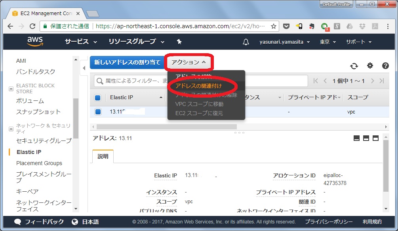
Task: Set the details pane to half height
Action: 366,138
